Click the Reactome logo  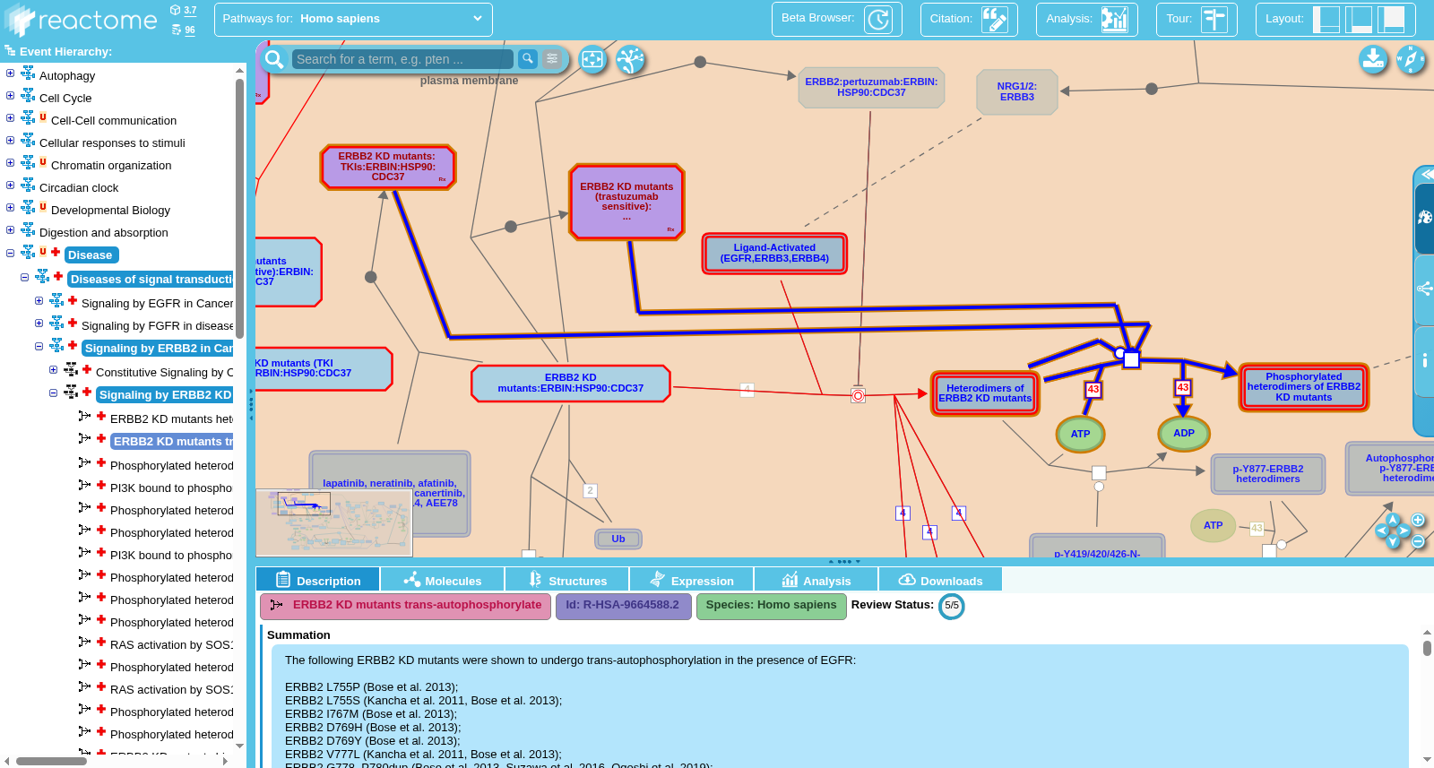[x=81, y=20]
